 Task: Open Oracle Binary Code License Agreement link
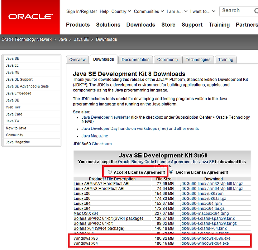[x=166, y=162]
